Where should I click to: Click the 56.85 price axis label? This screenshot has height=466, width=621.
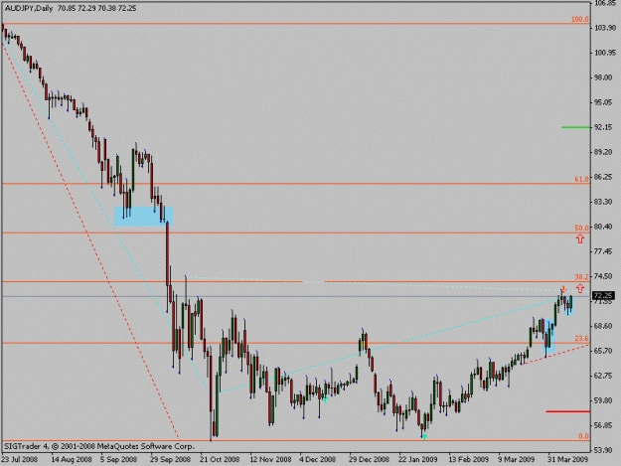(605, 425)
